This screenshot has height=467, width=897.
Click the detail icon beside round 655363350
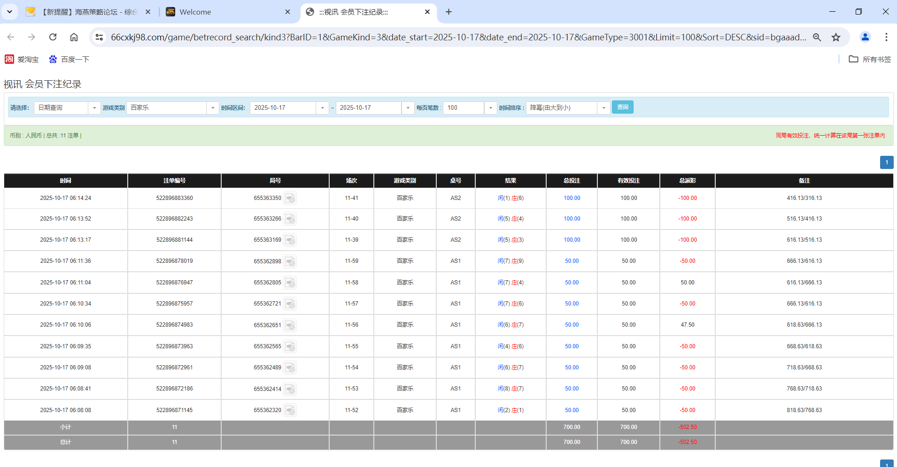[x=290, y=199]
